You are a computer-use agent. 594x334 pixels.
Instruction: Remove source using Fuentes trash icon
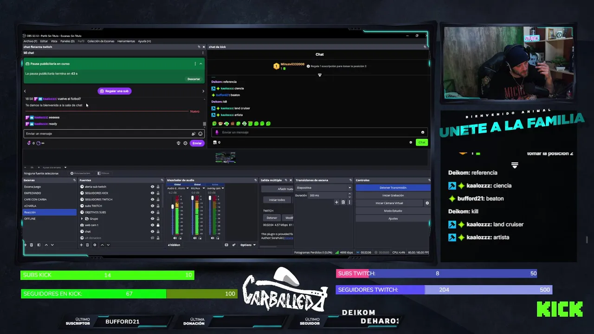(87, 245)
